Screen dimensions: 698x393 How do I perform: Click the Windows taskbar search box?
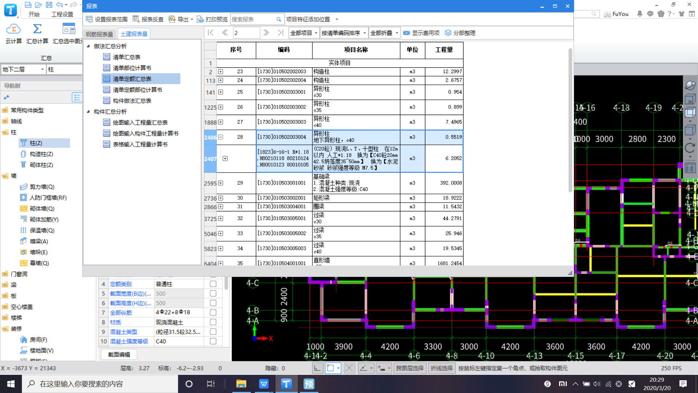tap(100, 384)
